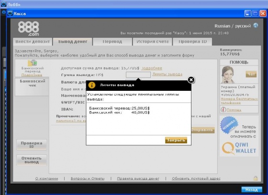
Task: Open the Перевод tab
Action: point(112,42)
